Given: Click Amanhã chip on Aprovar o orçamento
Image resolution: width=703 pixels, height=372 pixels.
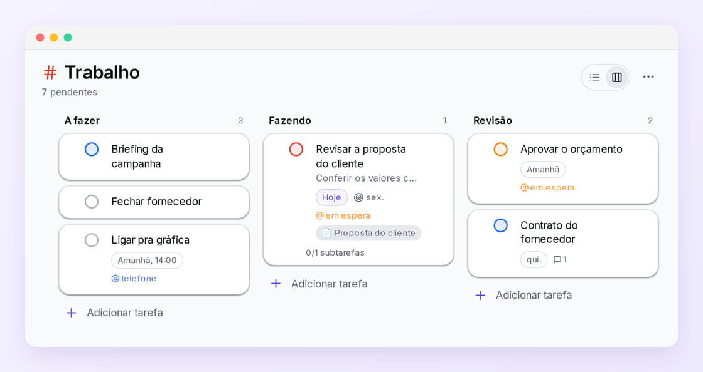Looking at the screenshot, I should click(x=543, y=170).
